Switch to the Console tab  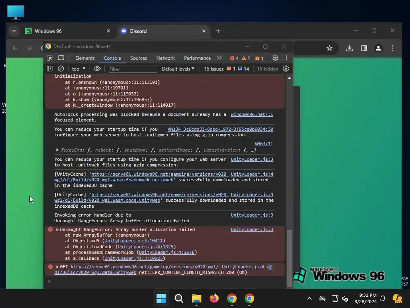[x=113, y=58]
